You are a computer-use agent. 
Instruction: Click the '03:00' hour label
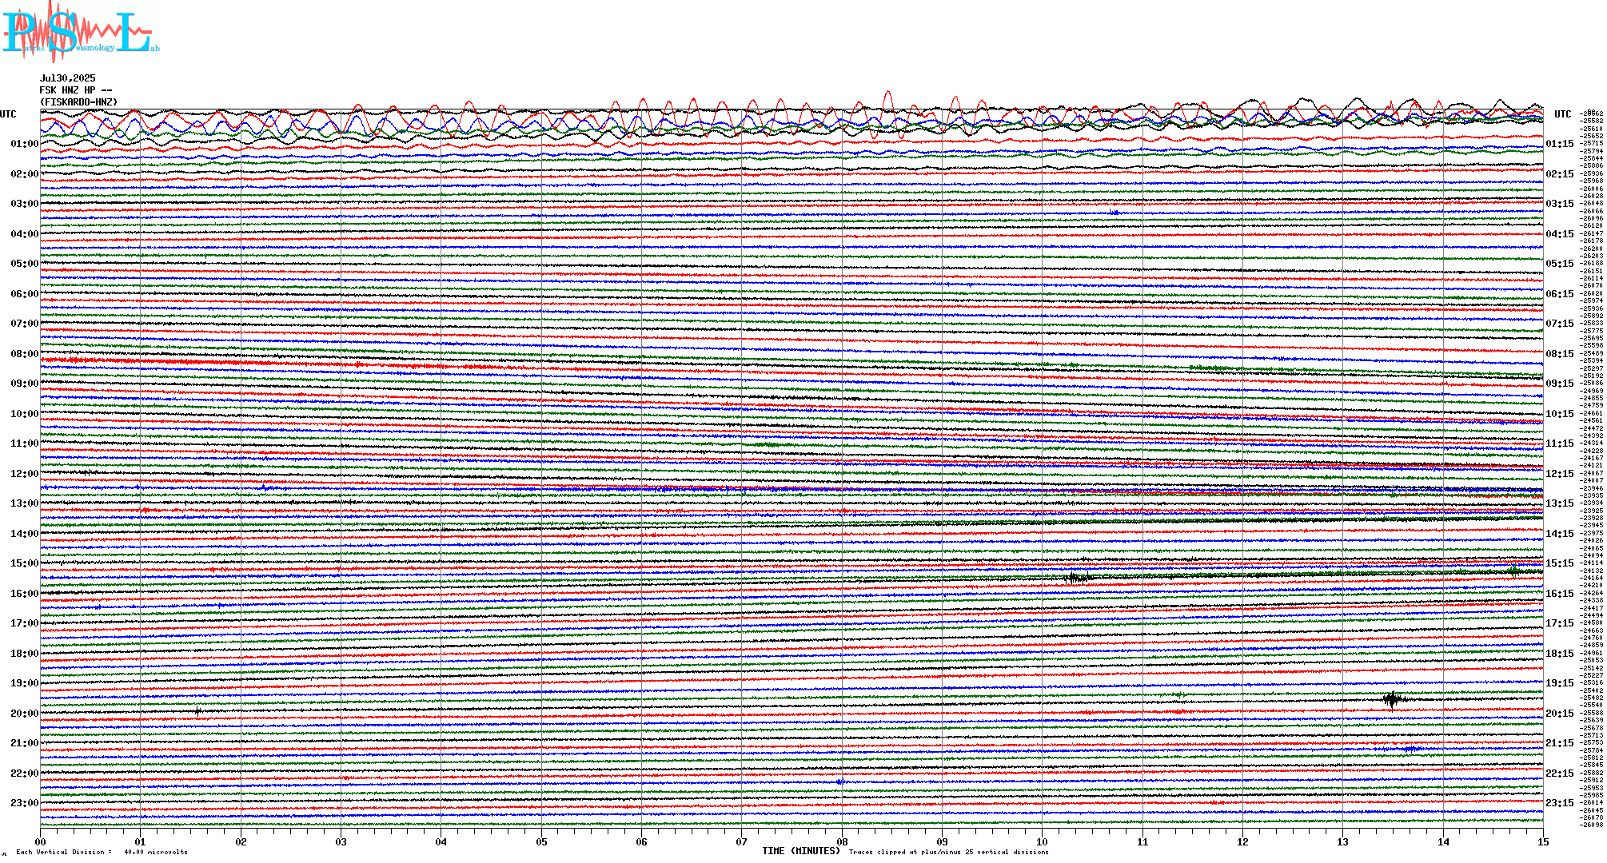click(25, 204)
